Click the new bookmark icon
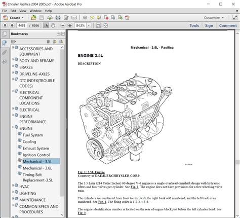The image size is (240, 218). click(x=54, y=42)
